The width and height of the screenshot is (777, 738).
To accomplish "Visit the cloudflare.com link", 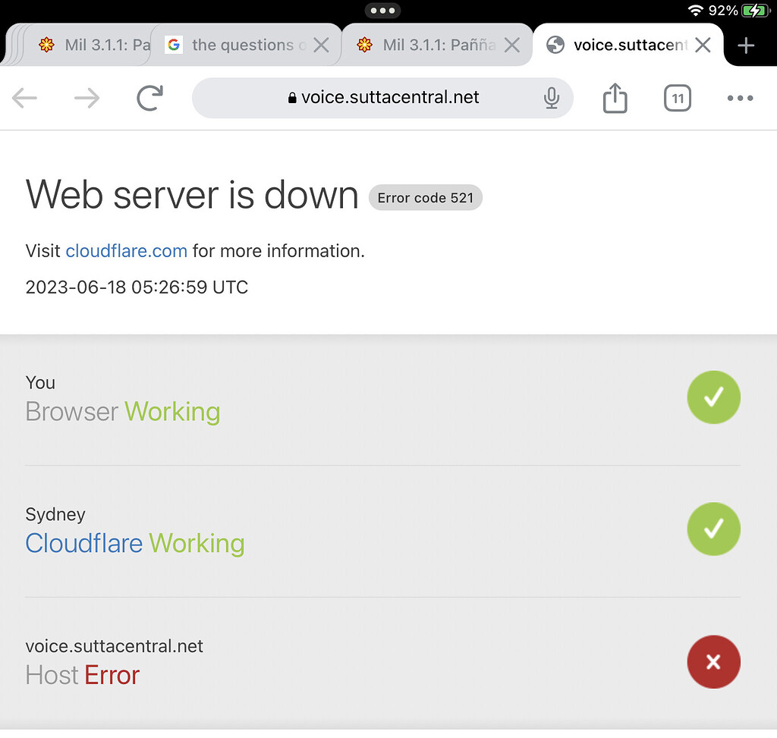I will (x=126, y=250).
